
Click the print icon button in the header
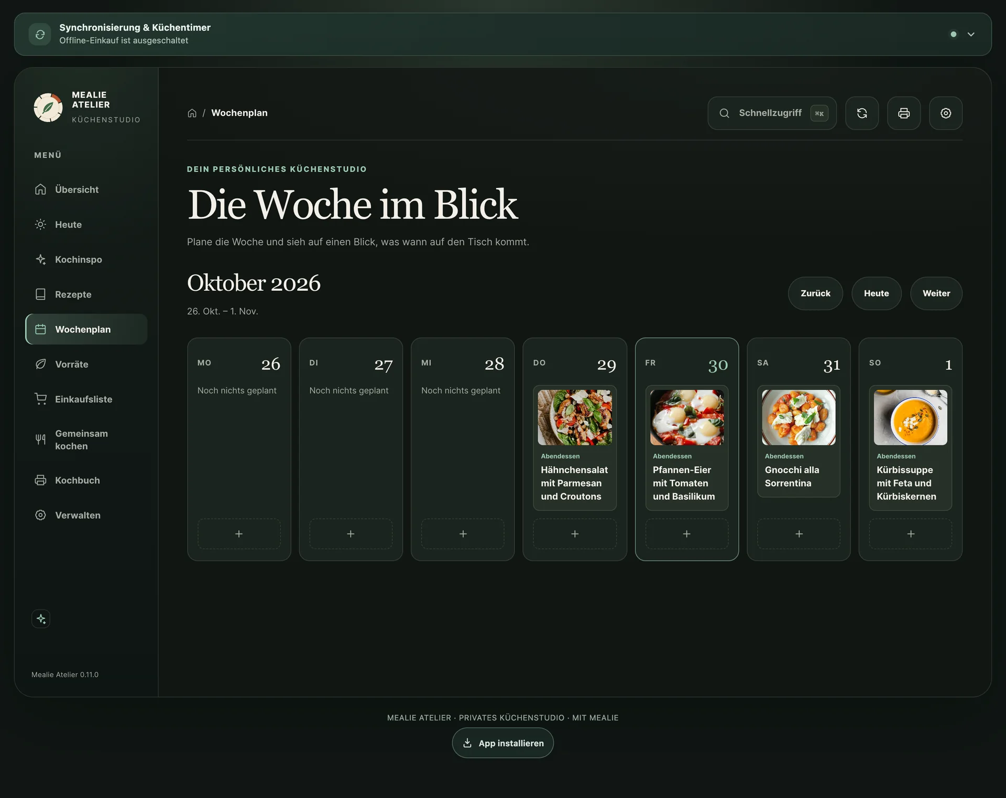tap(904, 113)
